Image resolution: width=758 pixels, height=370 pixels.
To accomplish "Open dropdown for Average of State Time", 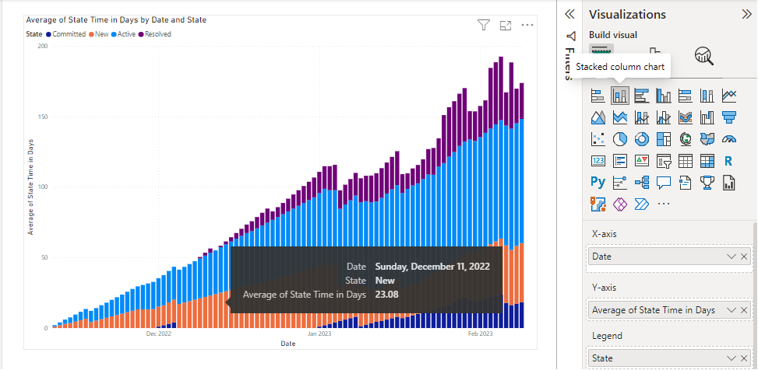I will coord(731,310).
